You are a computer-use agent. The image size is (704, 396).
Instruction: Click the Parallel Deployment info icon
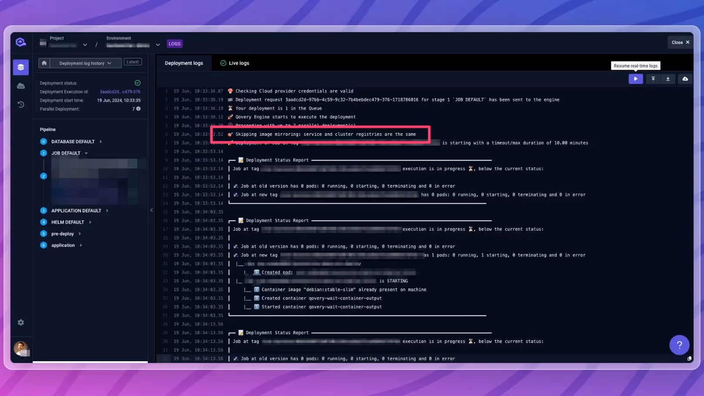pyautogui.click(x=139, y=109)
